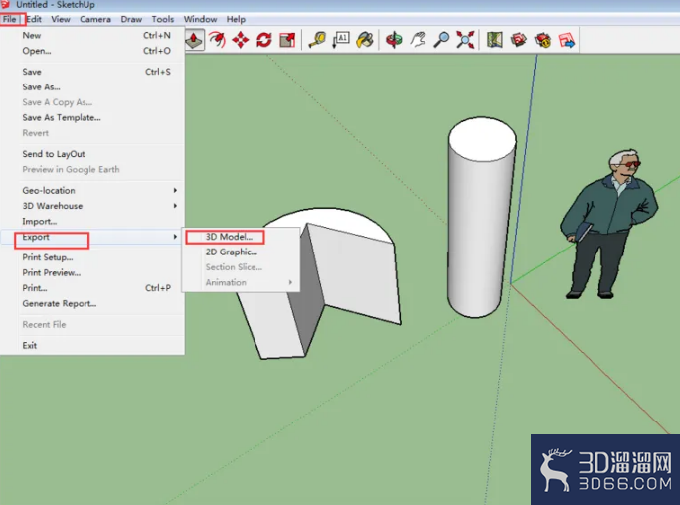Image resolution: width=680 pixels, height=505 pixels.
Task: Click Exit in the File menu
Action: click(91, 346)
